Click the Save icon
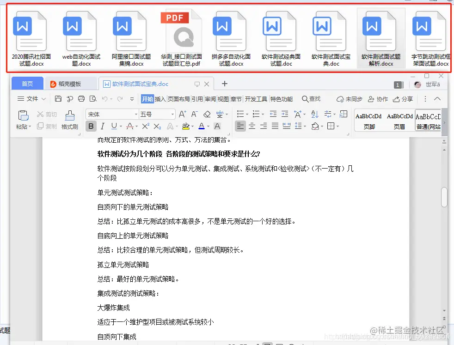The height and width of the screenshot is (345, 454). (x=58, y=98)
